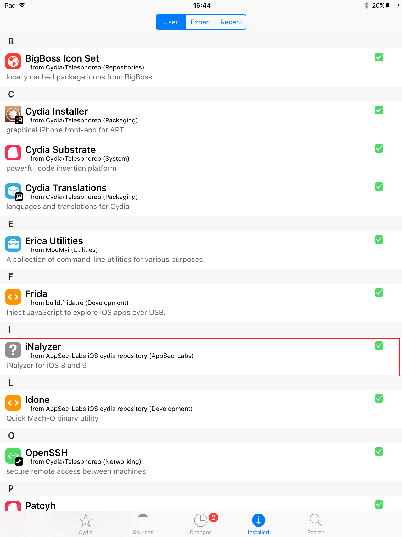
Task: Toggle the checkmark beside Frida
Action: click(x=379, y=293)
